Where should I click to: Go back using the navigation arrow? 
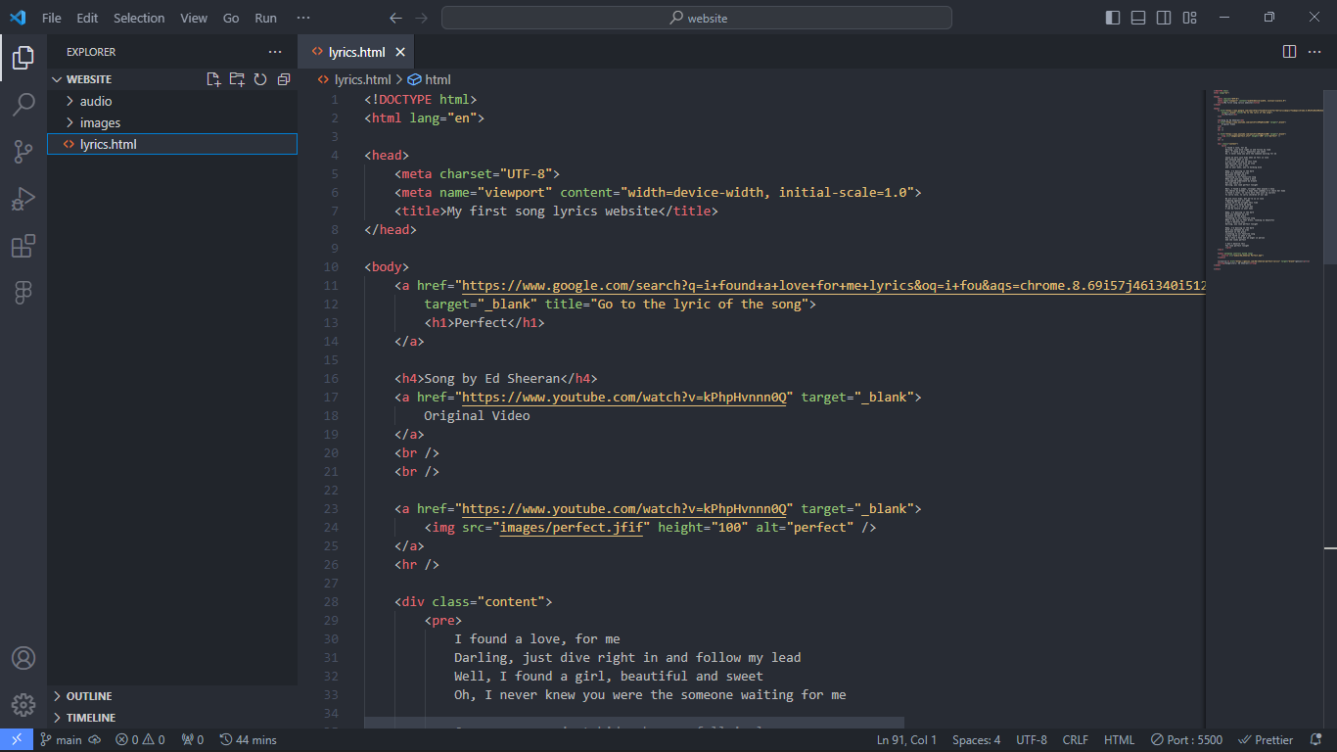395,18
